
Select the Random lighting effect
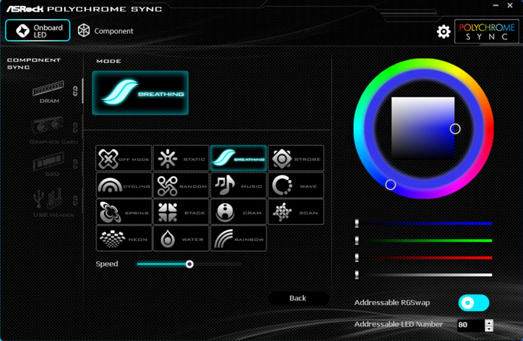tap(181, 185)
